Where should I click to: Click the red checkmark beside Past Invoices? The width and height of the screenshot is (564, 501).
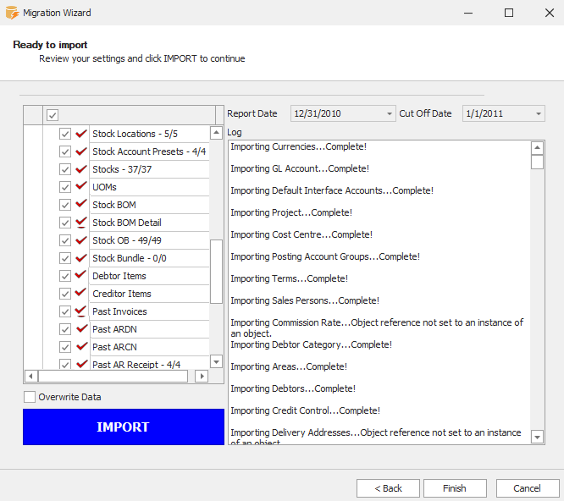coord(81,311)
